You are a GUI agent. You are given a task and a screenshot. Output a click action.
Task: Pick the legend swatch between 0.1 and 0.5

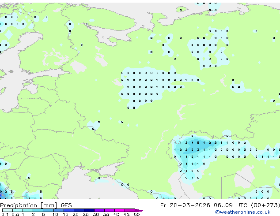[x=8, y=210]
